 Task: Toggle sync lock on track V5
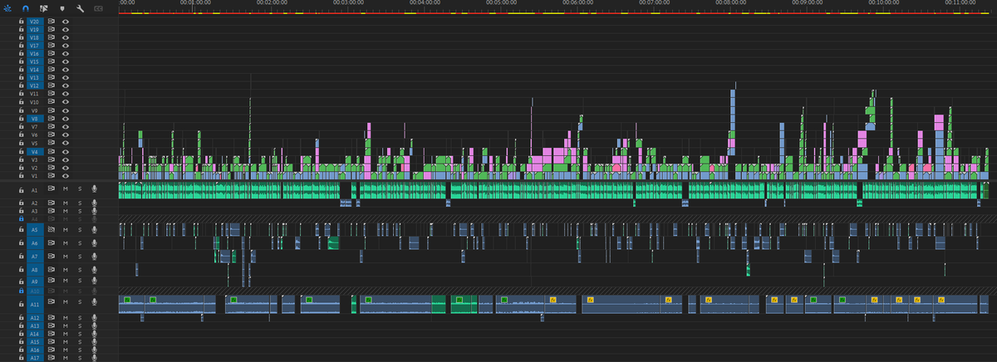[51, 143]
